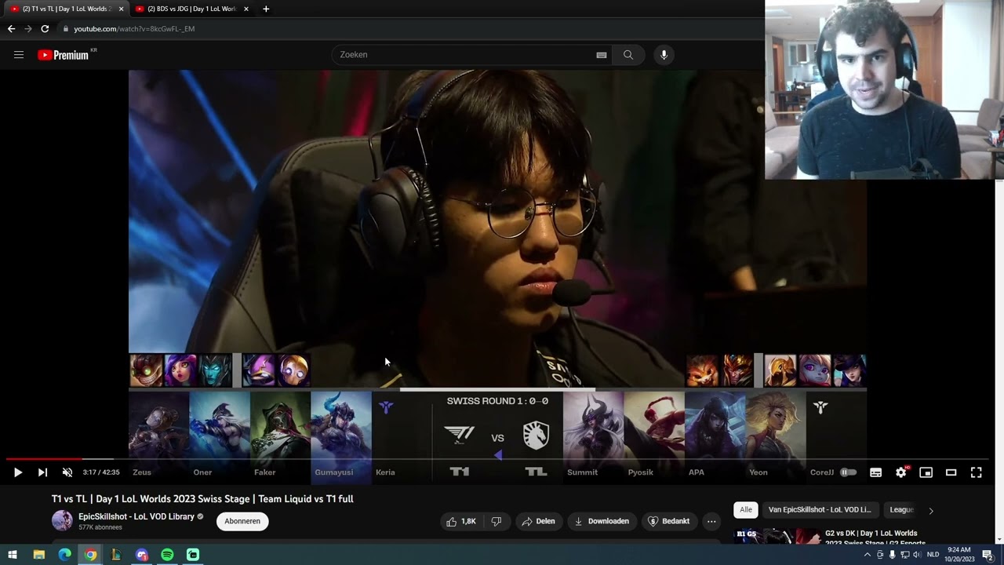Open the on-screen keyboard in search box

coord(602,55)
